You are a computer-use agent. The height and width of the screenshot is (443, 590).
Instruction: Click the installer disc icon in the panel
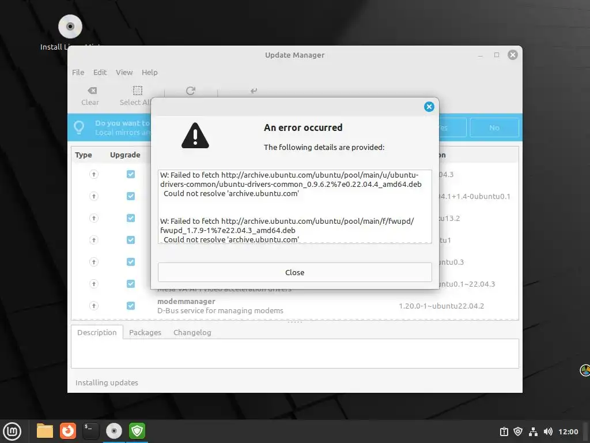[114, 431]
